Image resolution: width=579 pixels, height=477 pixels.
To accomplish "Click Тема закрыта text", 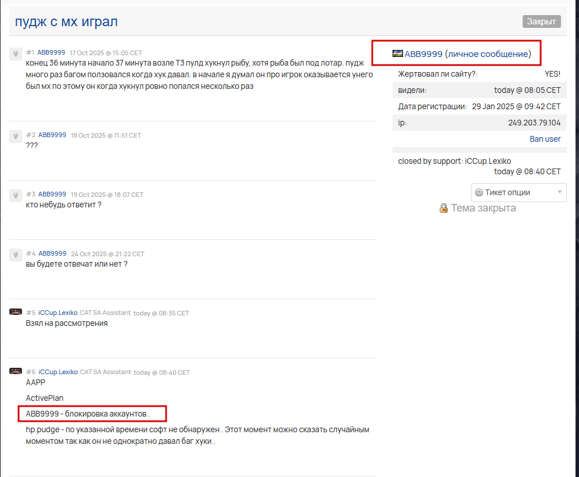I will (x=483, y=208).
